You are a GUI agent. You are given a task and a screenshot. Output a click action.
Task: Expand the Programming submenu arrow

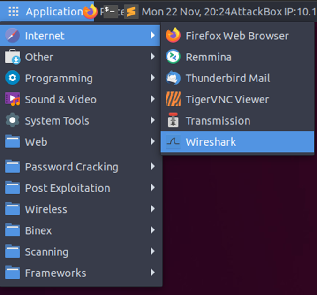[x=153, y=78]
